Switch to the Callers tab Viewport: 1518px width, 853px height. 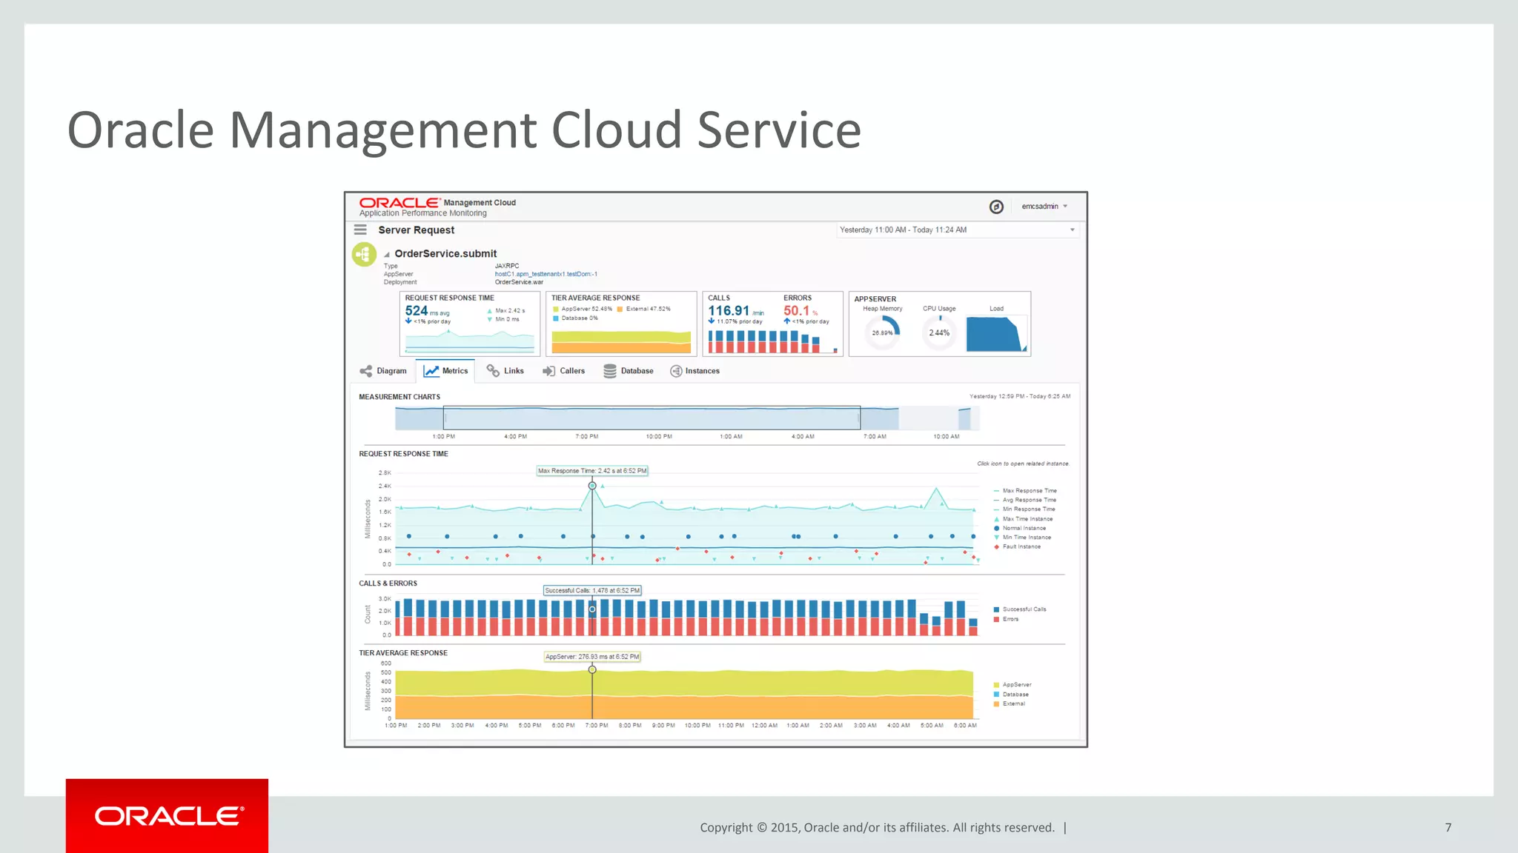pyautogui.click(x=563, y=371)
